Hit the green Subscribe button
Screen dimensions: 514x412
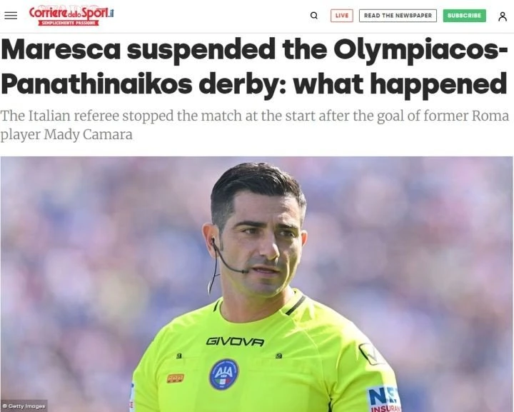pyautogui.click(x=464, y=16)
